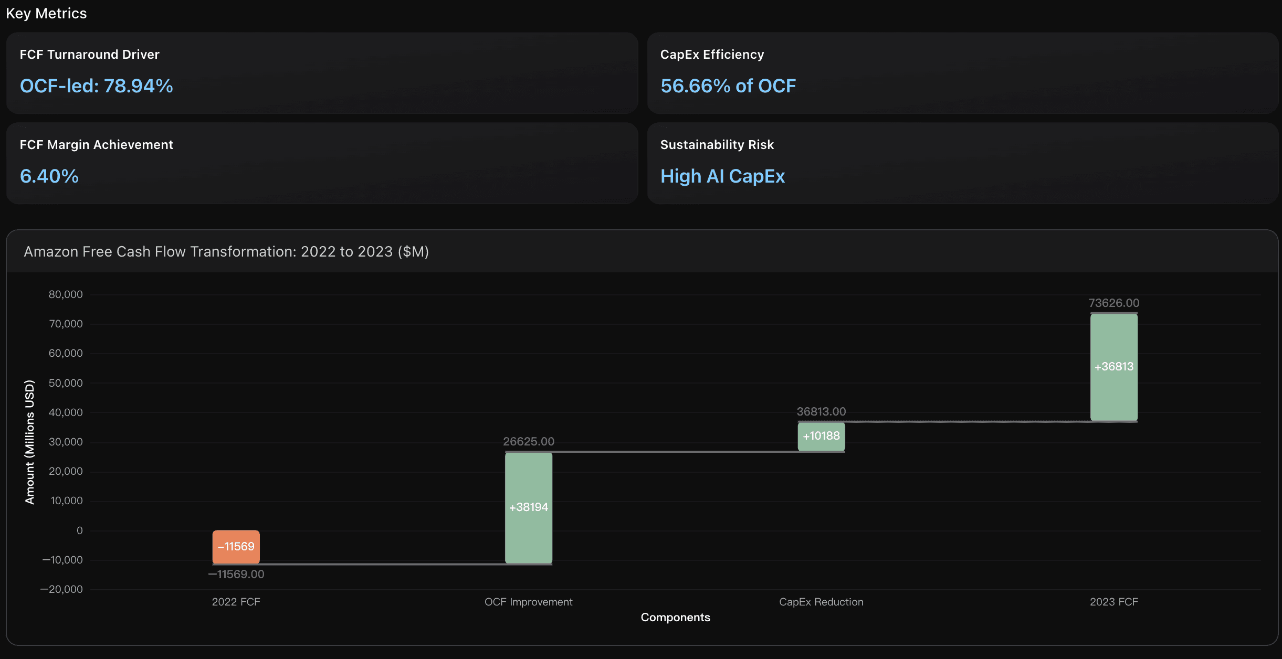Click the CapEx Reduction x-axis label
The height and width of the screenshot is (659, 1282).
[x=822, y=602]
